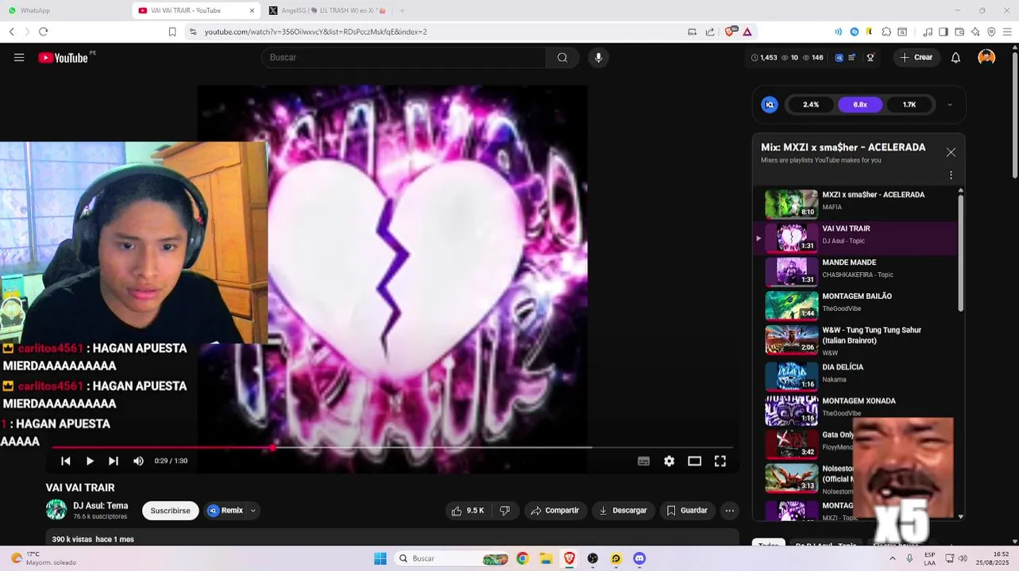Select the 2.4% vidIQ stat pill
This screenshot has width=1019, height=571.
811,105
